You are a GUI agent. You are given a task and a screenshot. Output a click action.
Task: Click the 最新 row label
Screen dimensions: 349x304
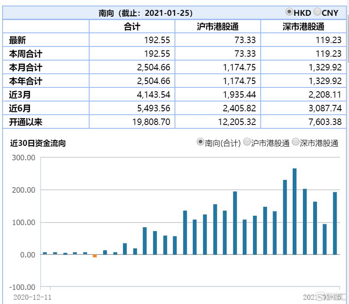tap(17, 40)
